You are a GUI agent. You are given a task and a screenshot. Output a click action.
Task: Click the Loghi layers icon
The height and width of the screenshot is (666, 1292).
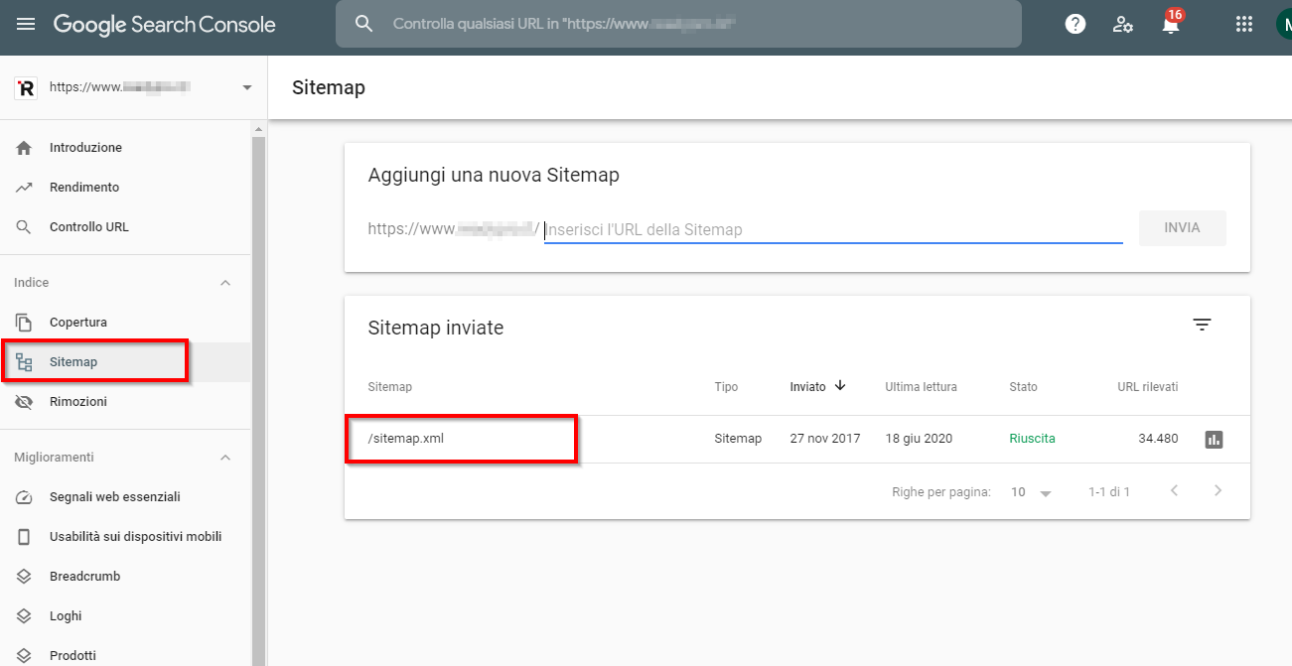click(25, 616)
